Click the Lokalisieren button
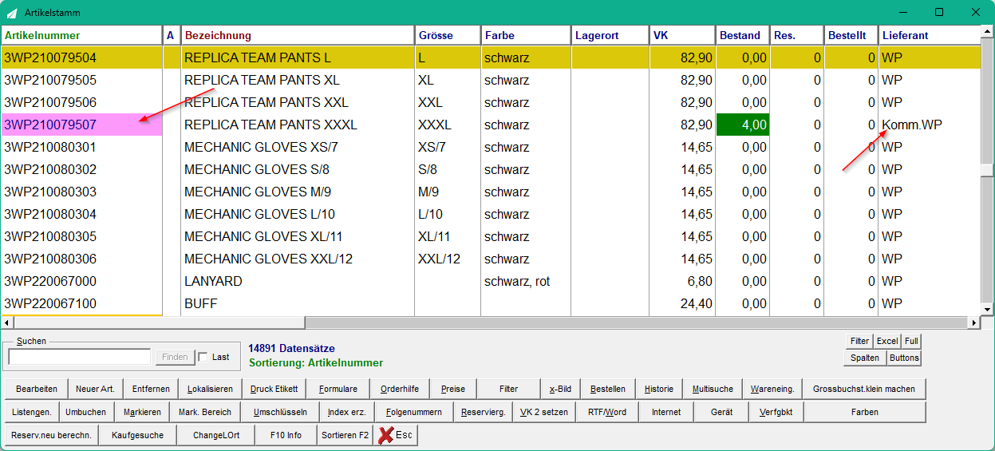 (x=210, y=389)
